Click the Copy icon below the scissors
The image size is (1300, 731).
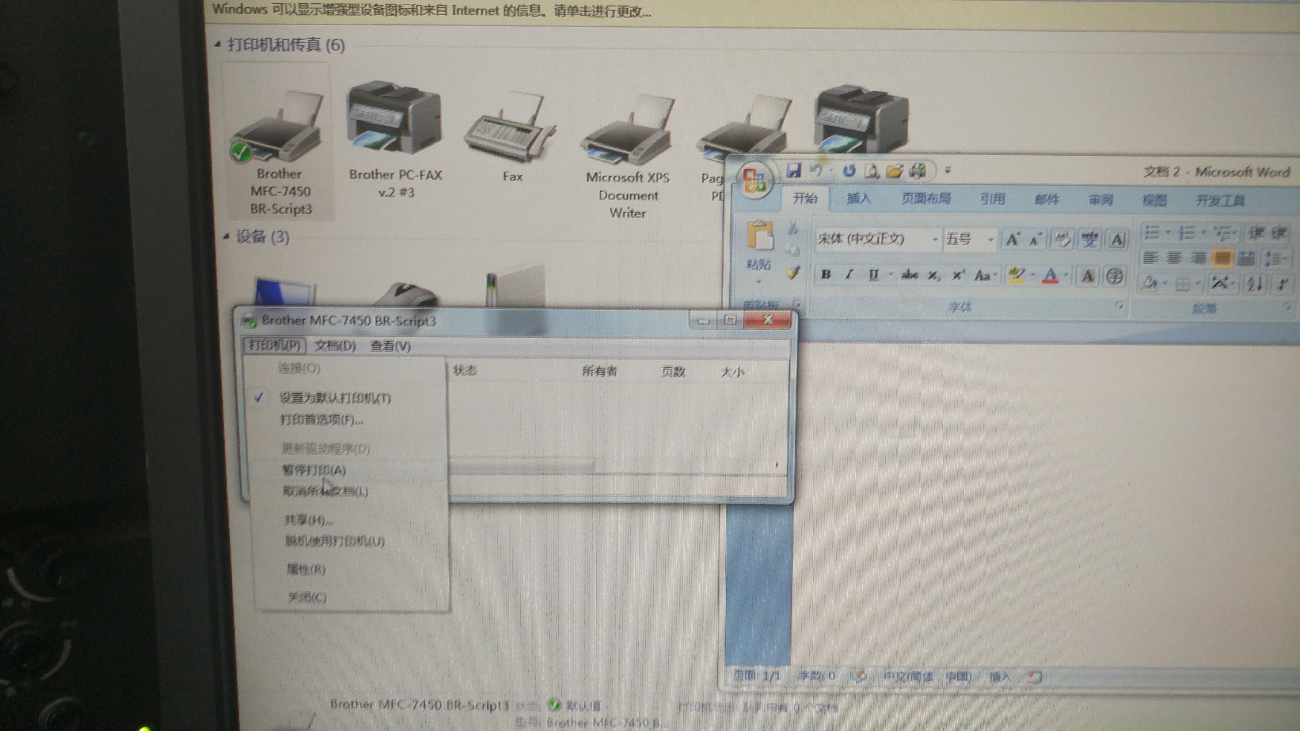793,250
